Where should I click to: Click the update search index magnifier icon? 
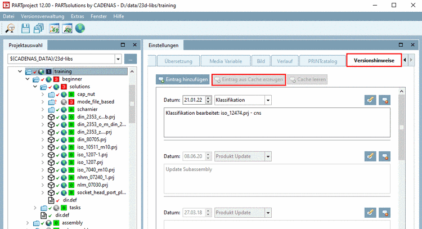click(x=67, y=28)
